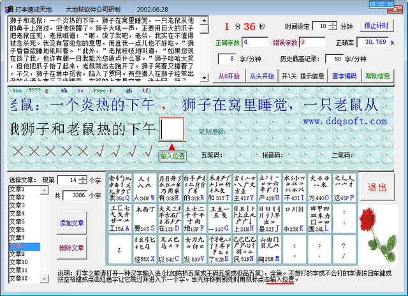Click the green 输入位置 button
This screenshot has height=296, width=408.
click(x=172, y=156)
